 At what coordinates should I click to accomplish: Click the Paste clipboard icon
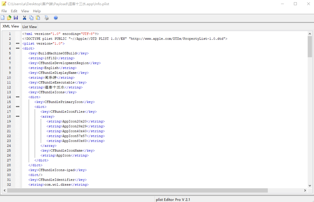click(x=38, y=18)
